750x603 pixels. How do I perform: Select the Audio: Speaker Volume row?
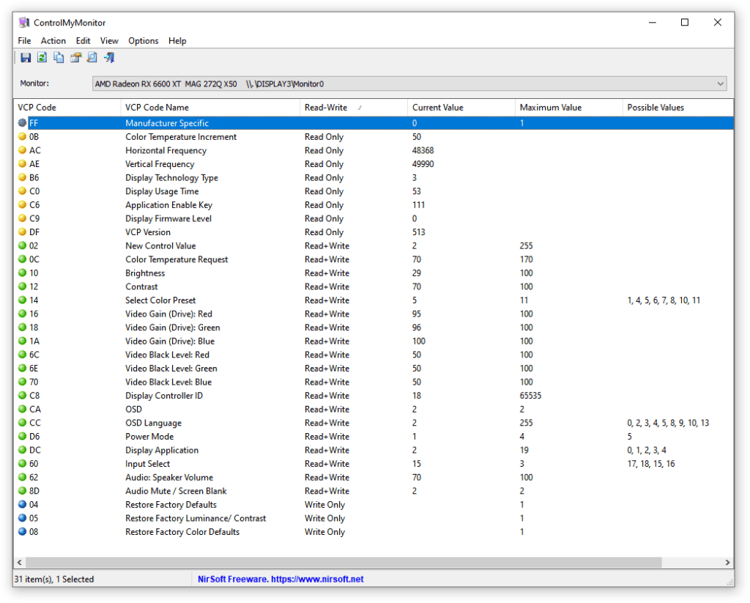[374, 478]
